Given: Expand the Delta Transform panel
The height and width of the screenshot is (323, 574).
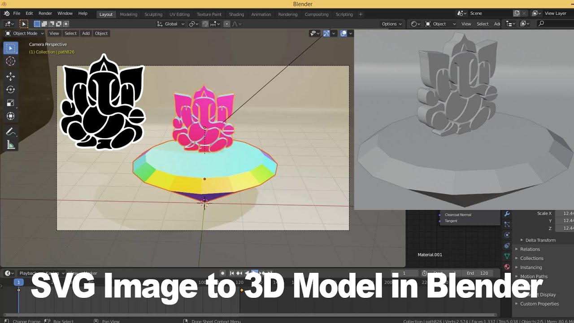Looking at the screenshot, I should 540,240.
